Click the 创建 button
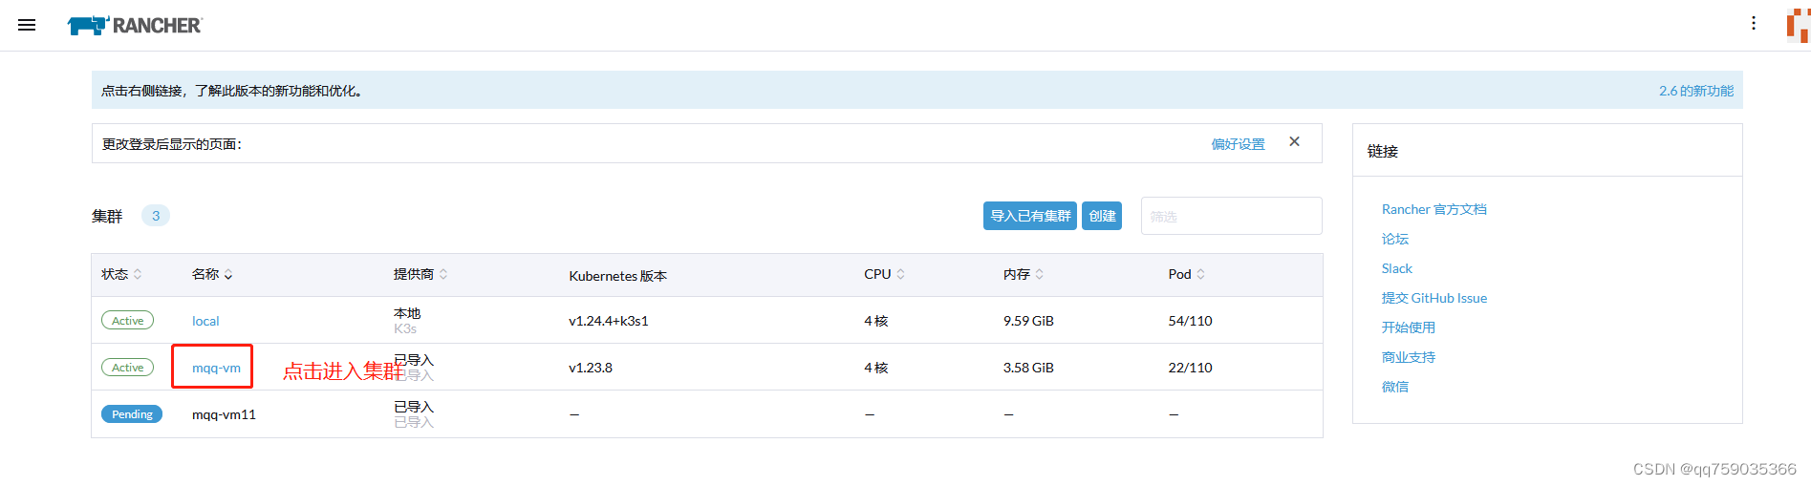 pyautogui.click(x=1102, y=216)
